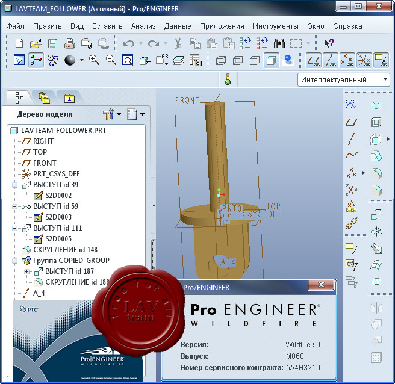
Task: Click the Undo arrow icon
Action: pyautogui.click(x=128, y=43)
